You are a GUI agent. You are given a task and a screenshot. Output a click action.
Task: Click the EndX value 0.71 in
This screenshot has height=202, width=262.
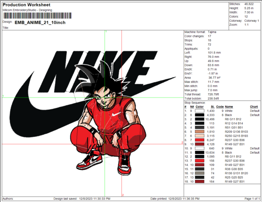click(212, 69)
